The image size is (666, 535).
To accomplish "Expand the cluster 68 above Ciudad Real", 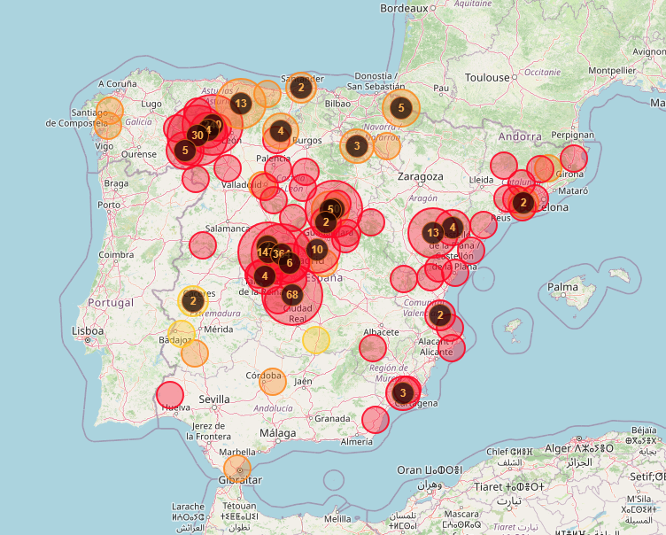I will click(x=292, y=294).
